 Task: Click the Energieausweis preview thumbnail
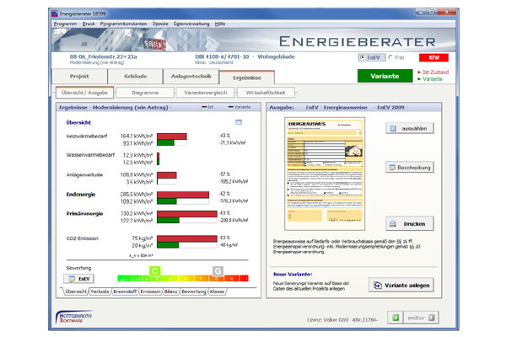click(x=325, y=174)
